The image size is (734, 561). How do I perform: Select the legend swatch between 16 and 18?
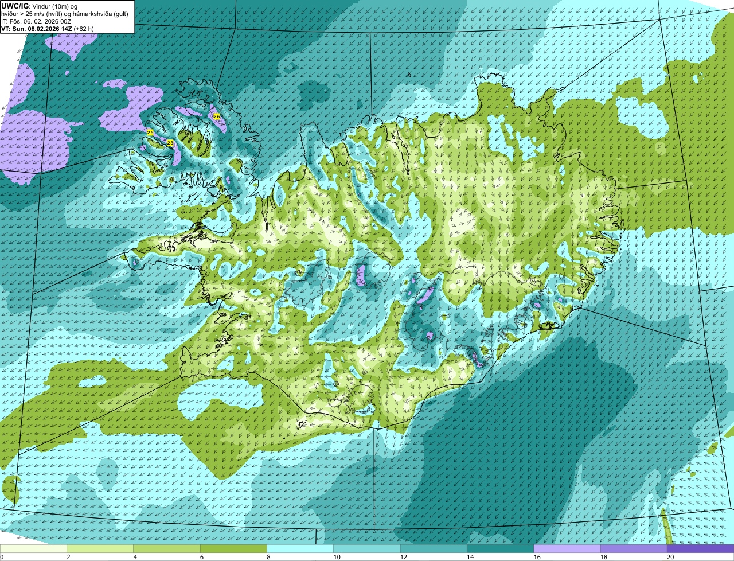567,549
